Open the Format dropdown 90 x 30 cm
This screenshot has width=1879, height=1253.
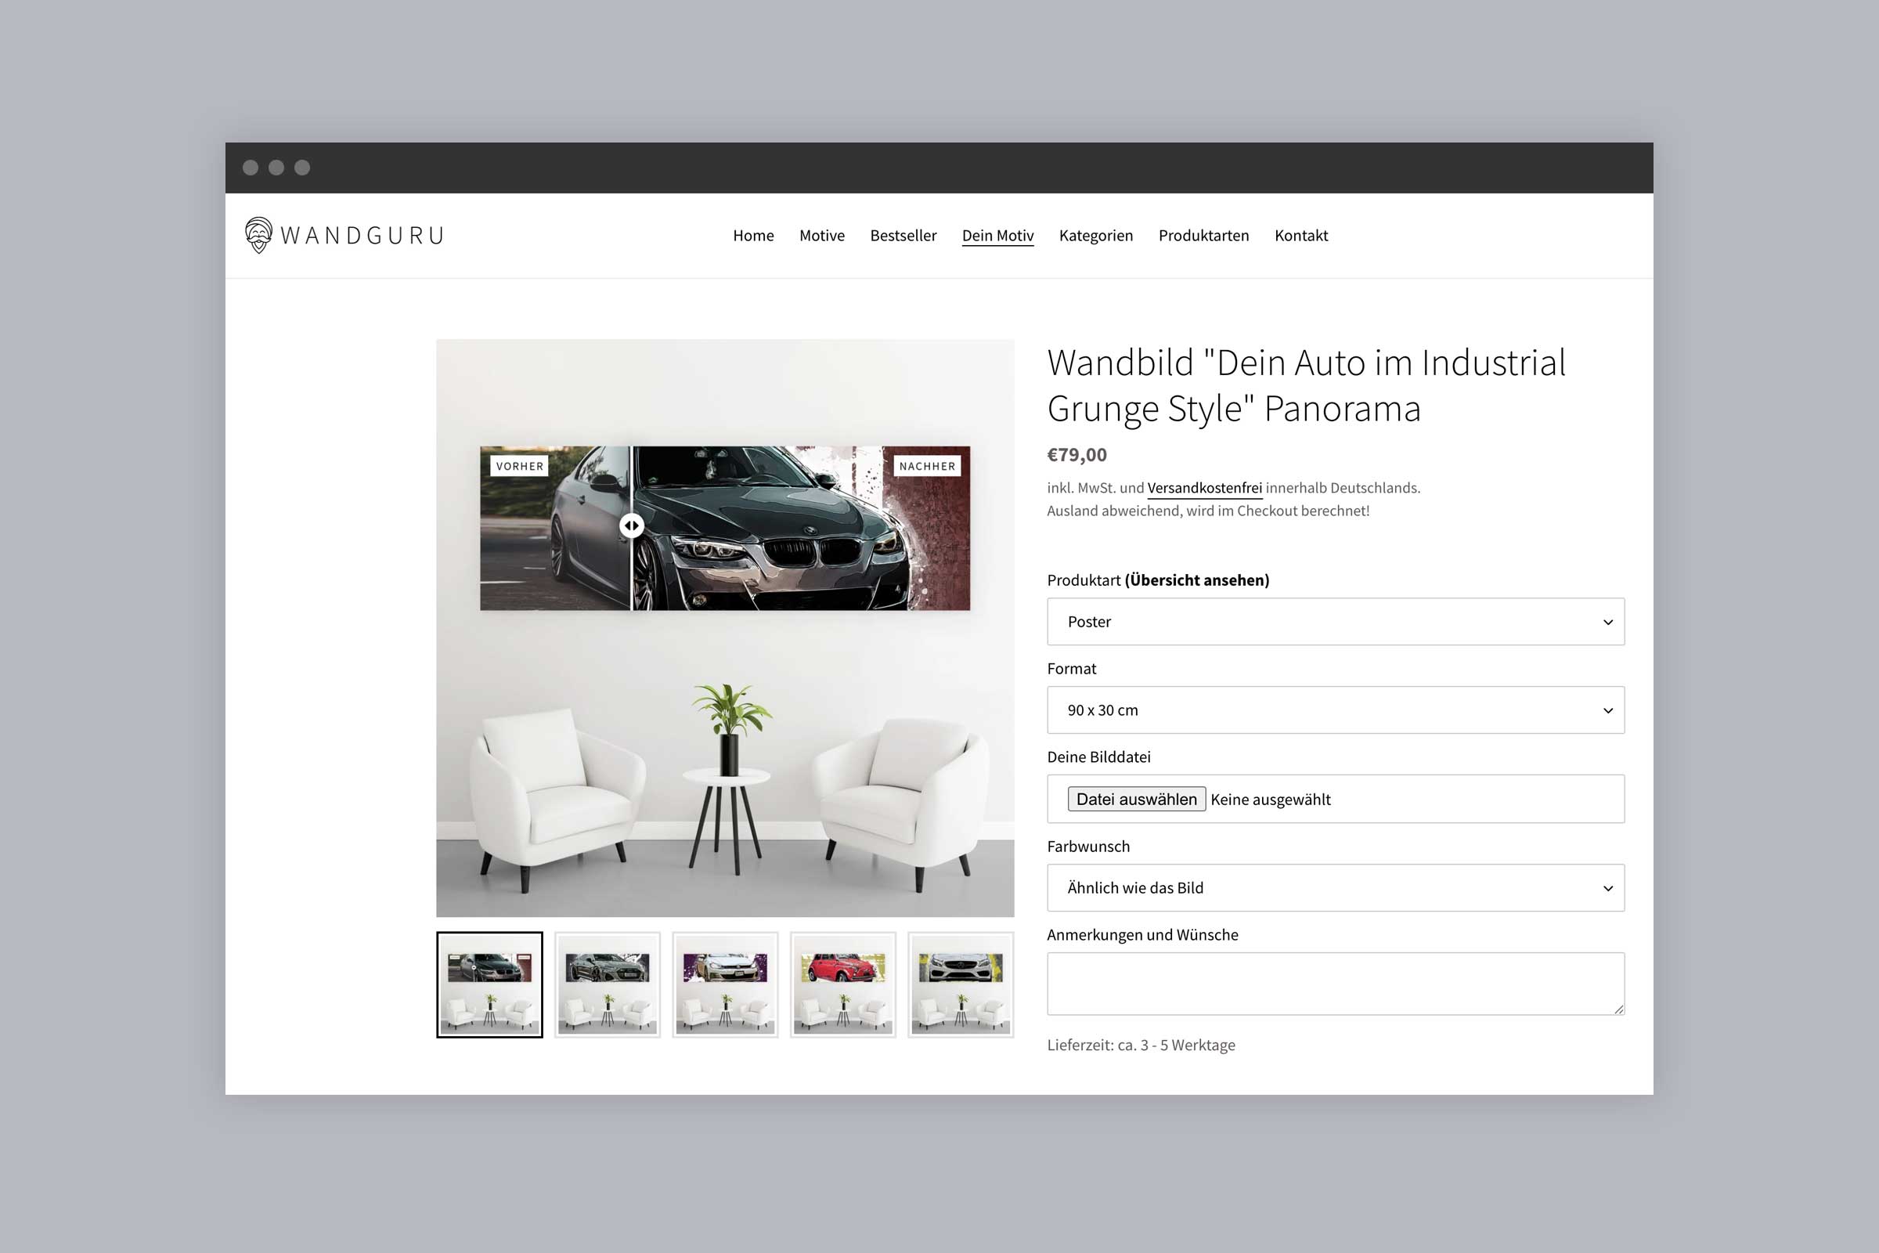1335,710
